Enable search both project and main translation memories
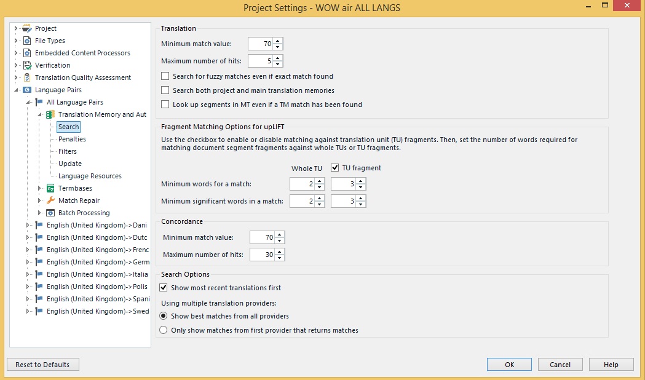 (x=165, y=90)
